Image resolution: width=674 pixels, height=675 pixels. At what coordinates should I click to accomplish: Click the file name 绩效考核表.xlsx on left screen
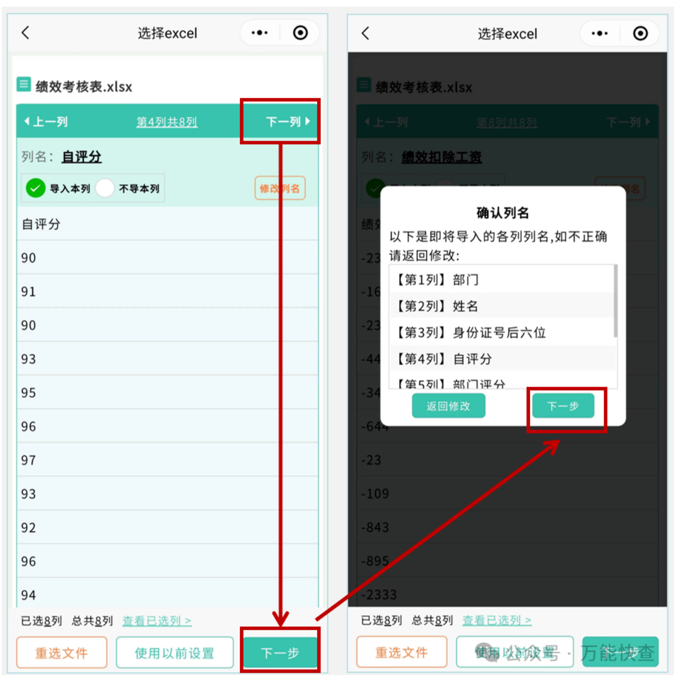84,86
